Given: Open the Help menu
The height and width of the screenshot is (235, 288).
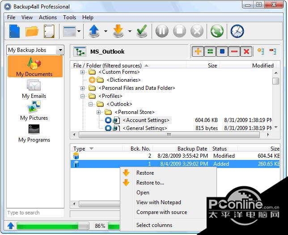Looking at the screenshot, I should point(88,17).
